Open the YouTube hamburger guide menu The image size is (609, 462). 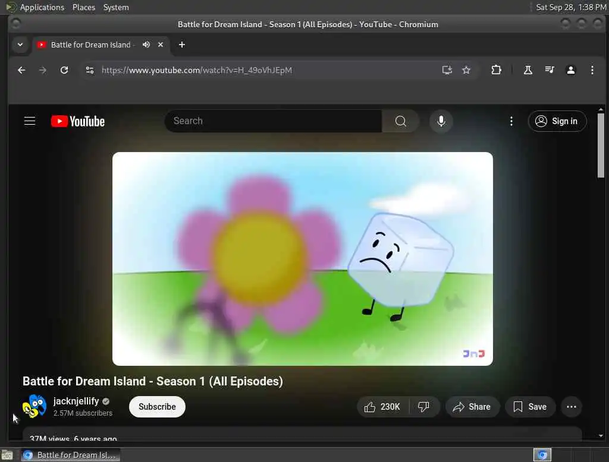30,121
